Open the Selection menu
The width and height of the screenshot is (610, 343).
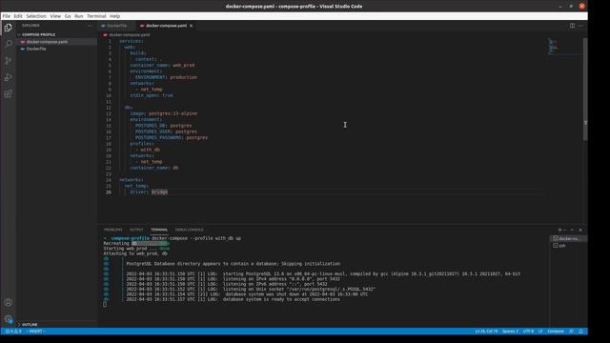tap(36, 16)
